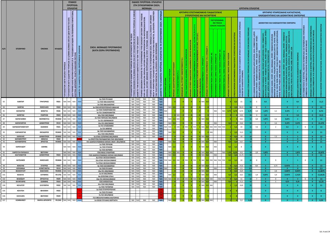330x233 pixels.
Task: Click surname ΚΕΧΑΓΙΑ
Action: pos(20,175)
